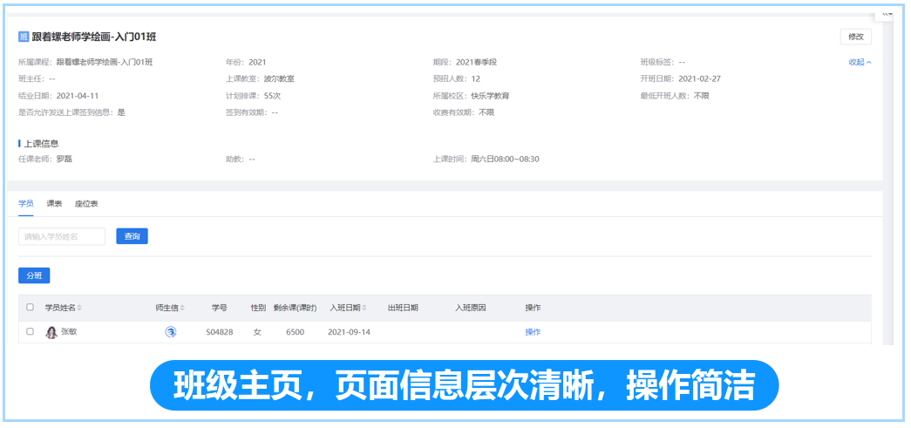Image resolution: width=911 pixels, height=428 pixels.
Task: Click the 修改 button
Action: pos(856,37)
